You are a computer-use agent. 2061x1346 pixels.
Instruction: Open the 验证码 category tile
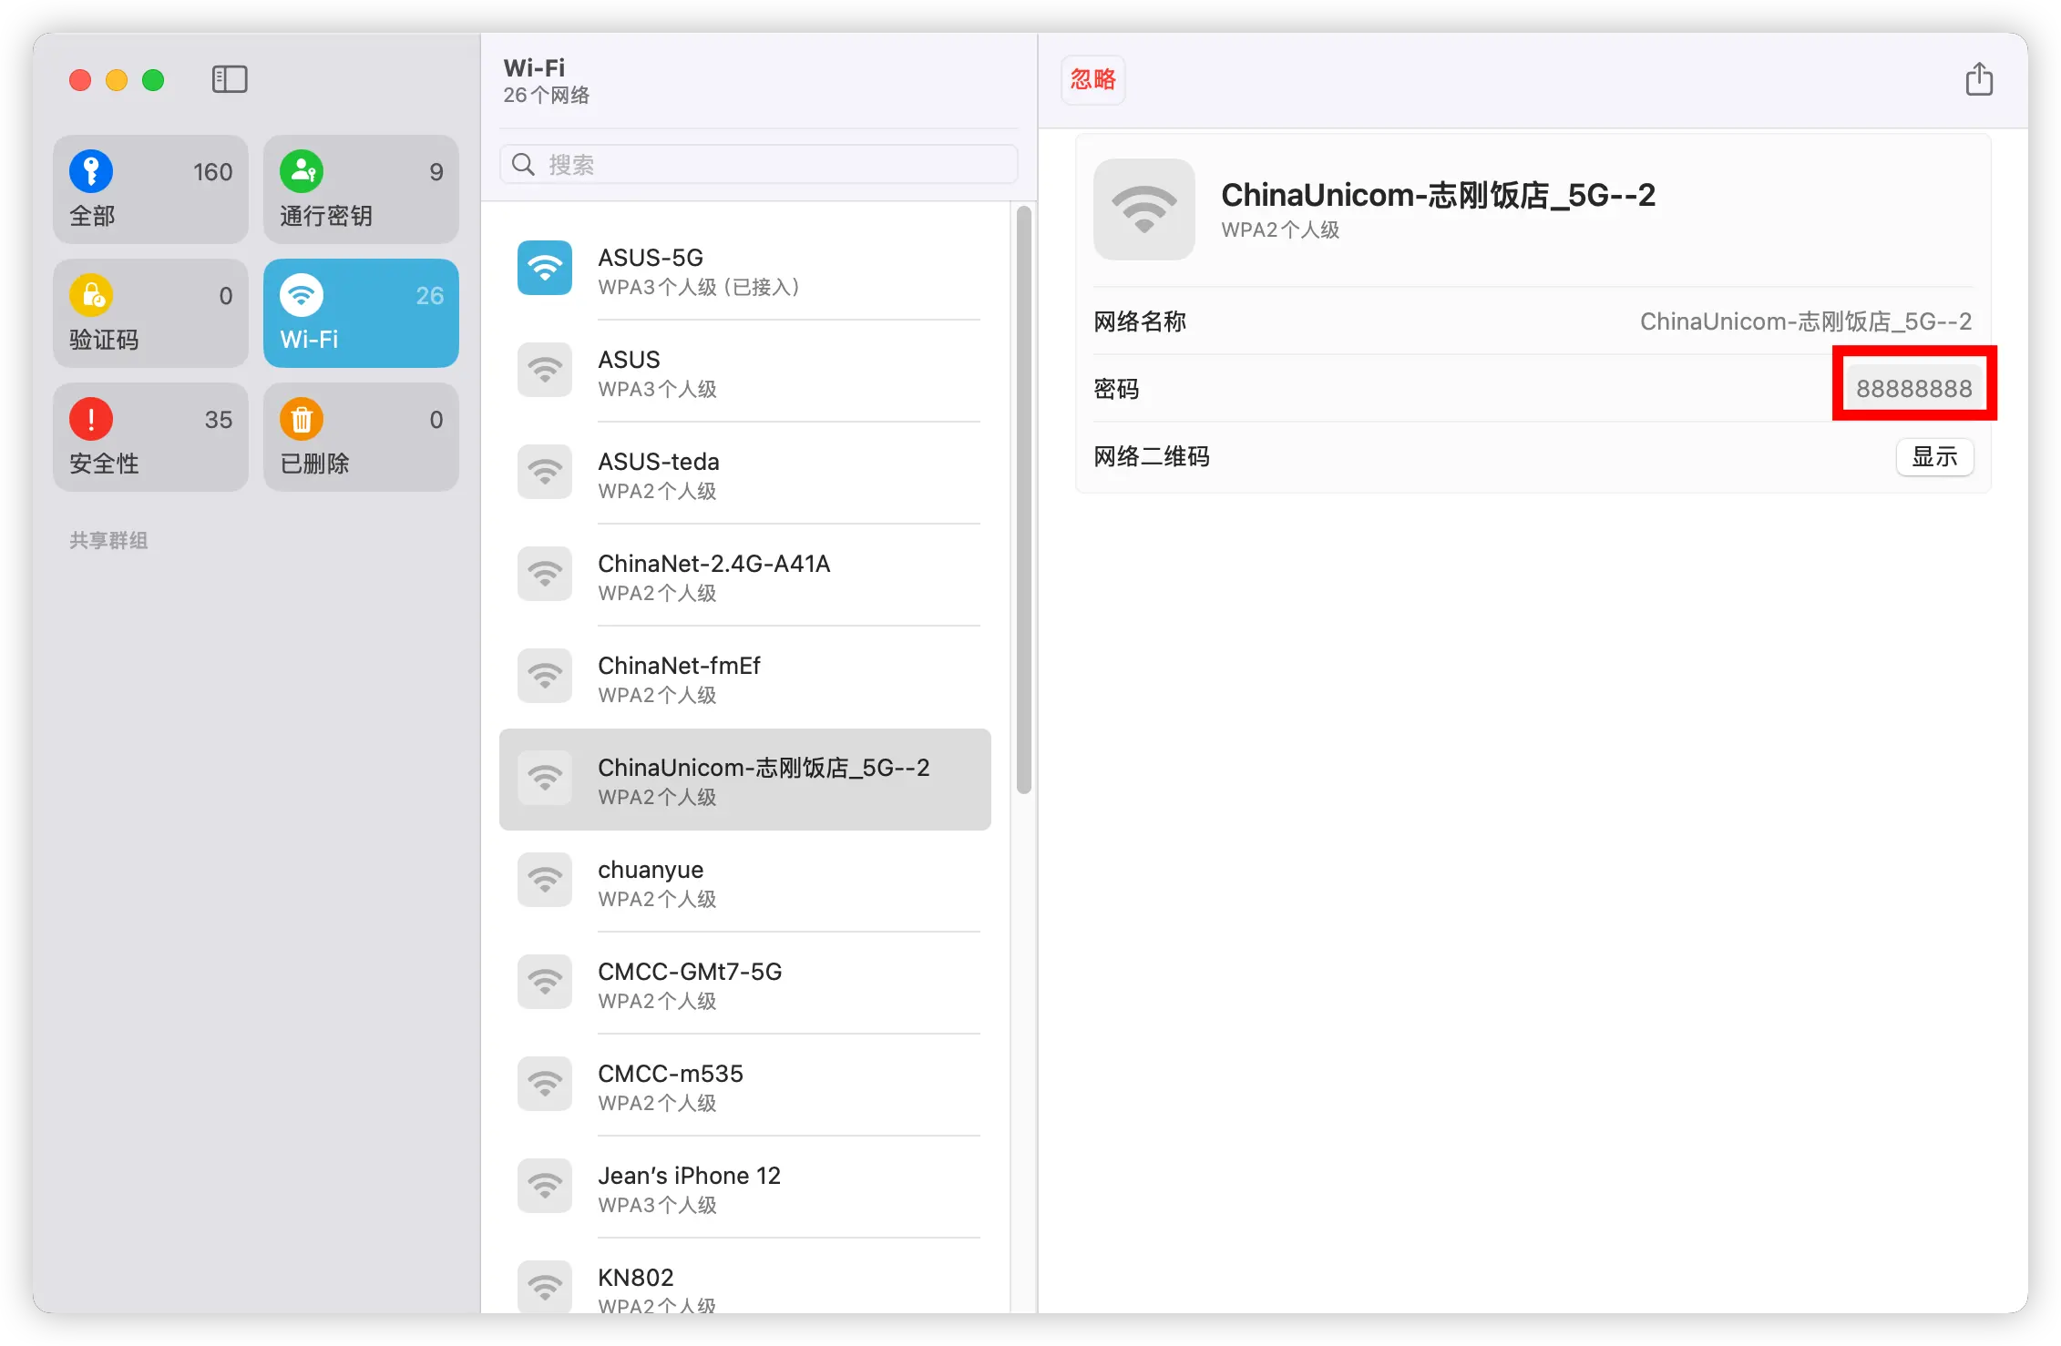(x=150, y=313)
